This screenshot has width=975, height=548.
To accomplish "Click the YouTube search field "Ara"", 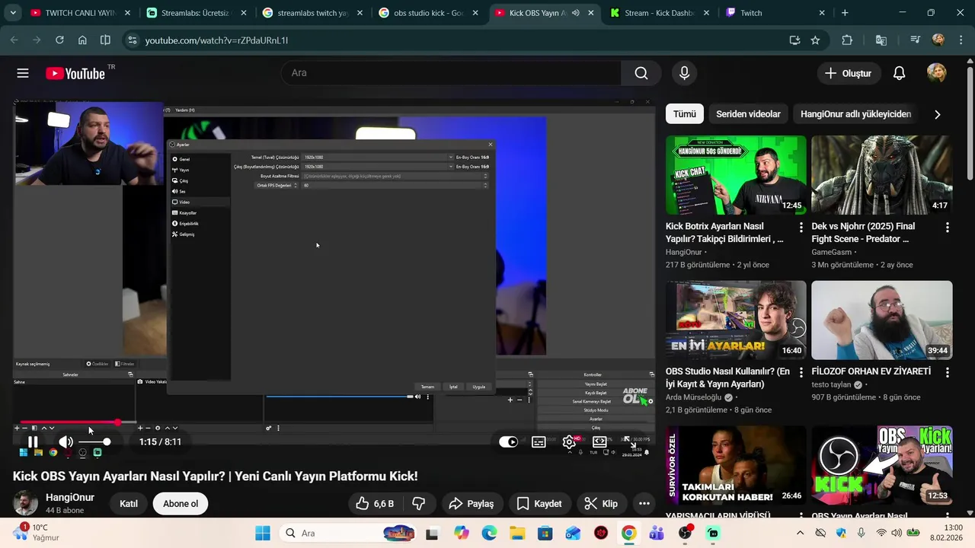I will (x=451, y=73).
